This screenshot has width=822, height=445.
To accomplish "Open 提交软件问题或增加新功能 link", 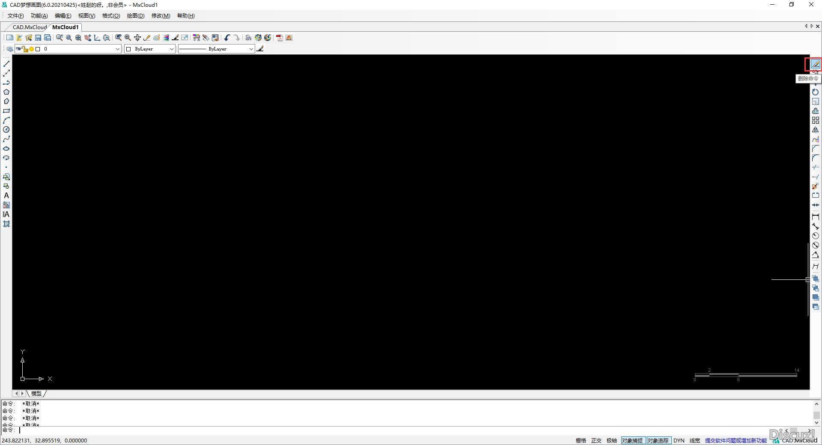I will pos(736,440).
